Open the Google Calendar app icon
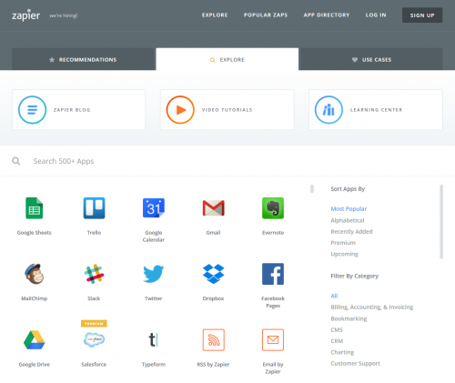This screenshot has height=383, width=455. point(154,208)
